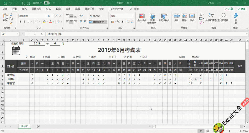
Task: Apply comma style number format
Action: 123,22
